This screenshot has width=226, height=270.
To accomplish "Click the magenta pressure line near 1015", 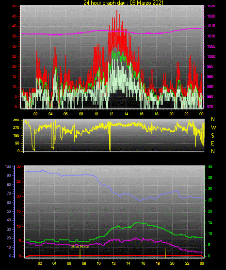I will point(197,28).
